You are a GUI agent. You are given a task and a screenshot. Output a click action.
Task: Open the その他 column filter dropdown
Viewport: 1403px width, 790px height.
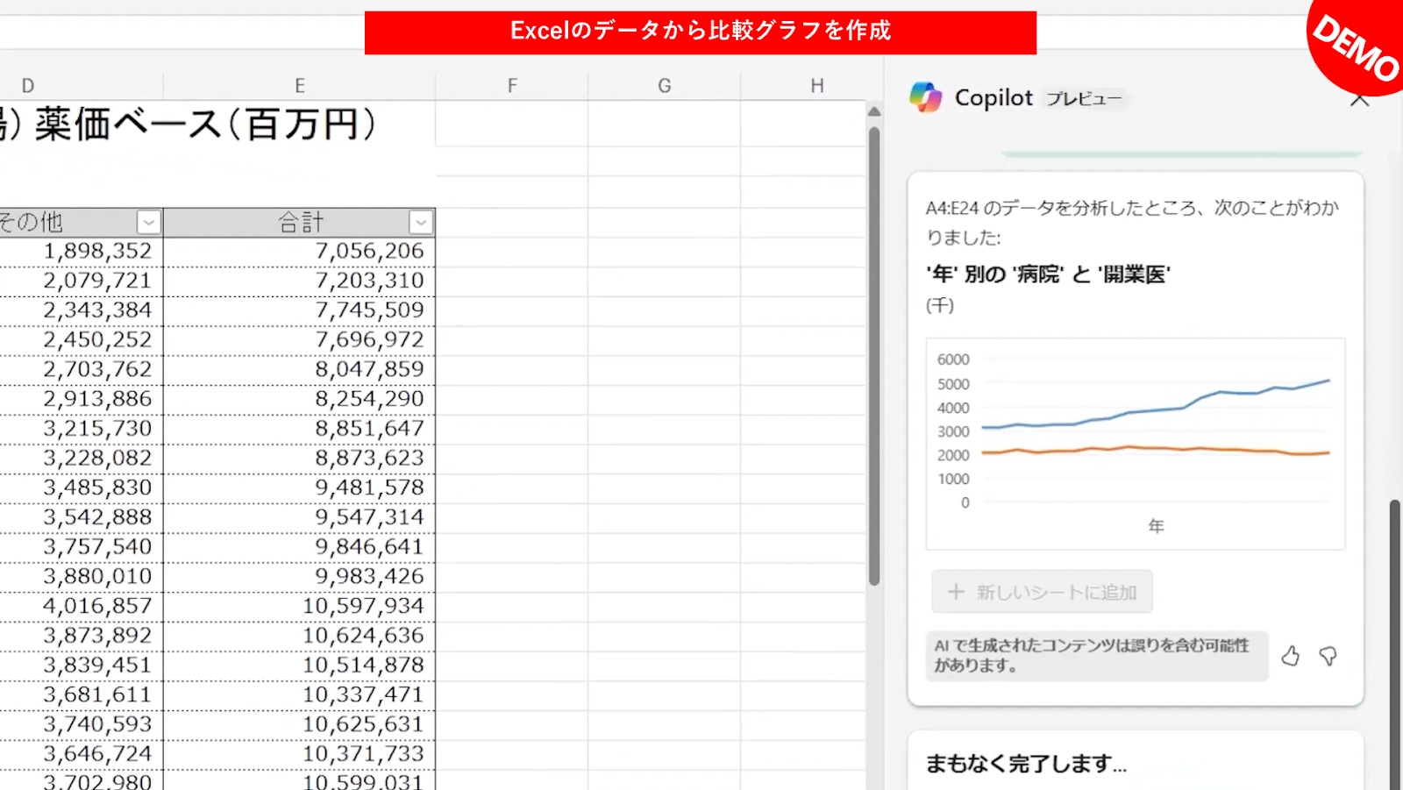click(x=148, y=223)
